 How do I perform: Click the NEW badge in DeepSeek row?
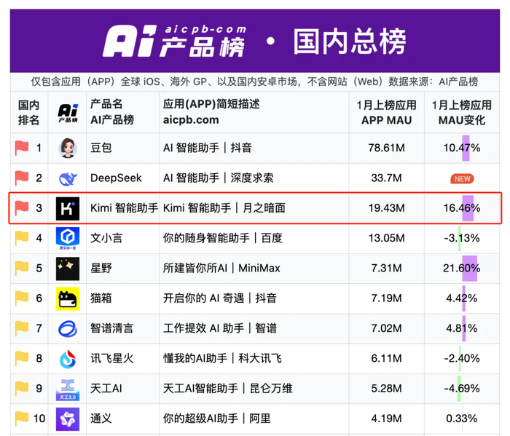click(462, 178)
